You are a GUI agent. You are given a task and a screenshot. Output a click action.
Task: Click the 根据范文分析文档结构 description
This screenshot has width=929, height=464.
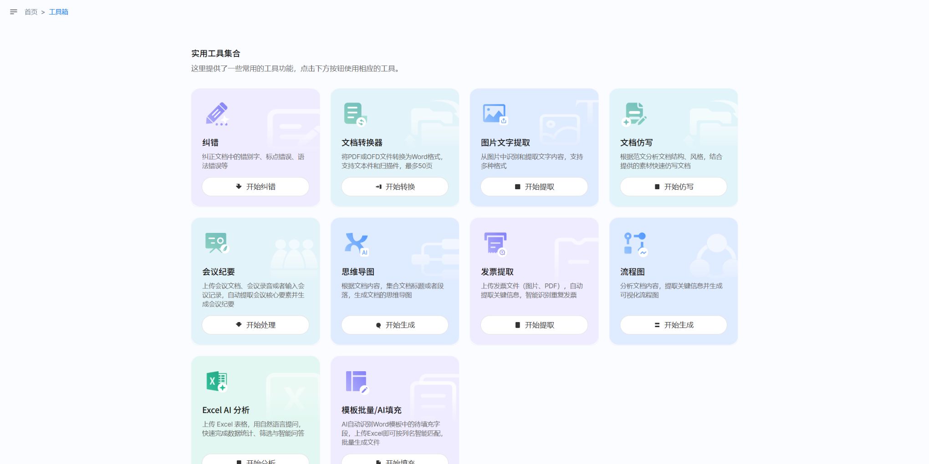(671, 161)
